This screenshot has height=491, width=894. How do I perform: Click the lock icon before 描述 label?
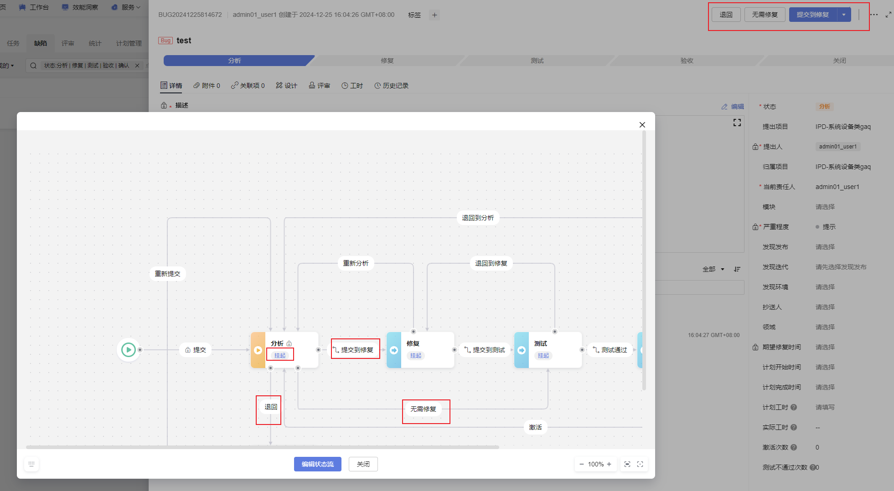(x=164, y=105)
